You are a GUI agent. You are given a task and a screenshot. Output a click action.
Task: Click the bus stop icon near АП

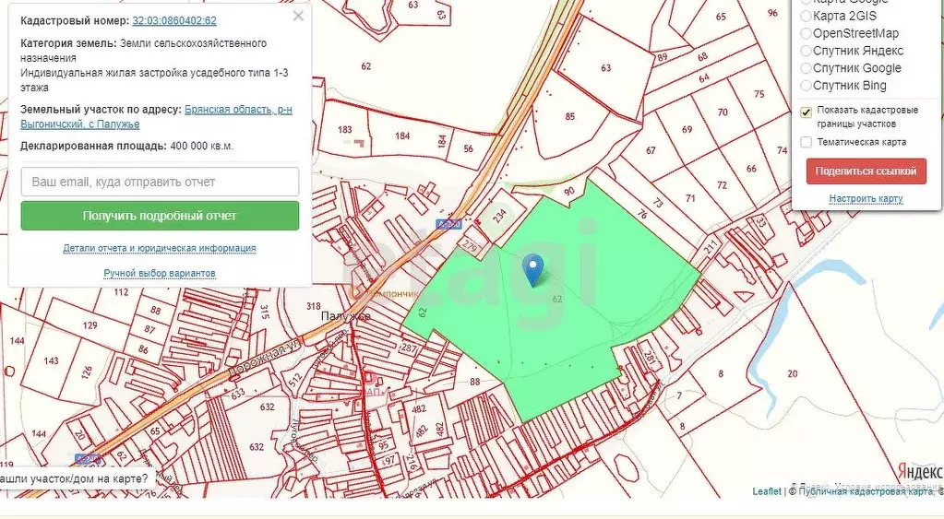pos(367,378)
